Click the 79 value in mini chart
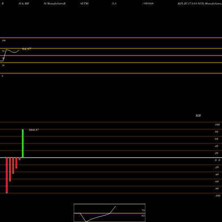Image resolution: width=222 pixels, height=222 pixels. (143, 210)
